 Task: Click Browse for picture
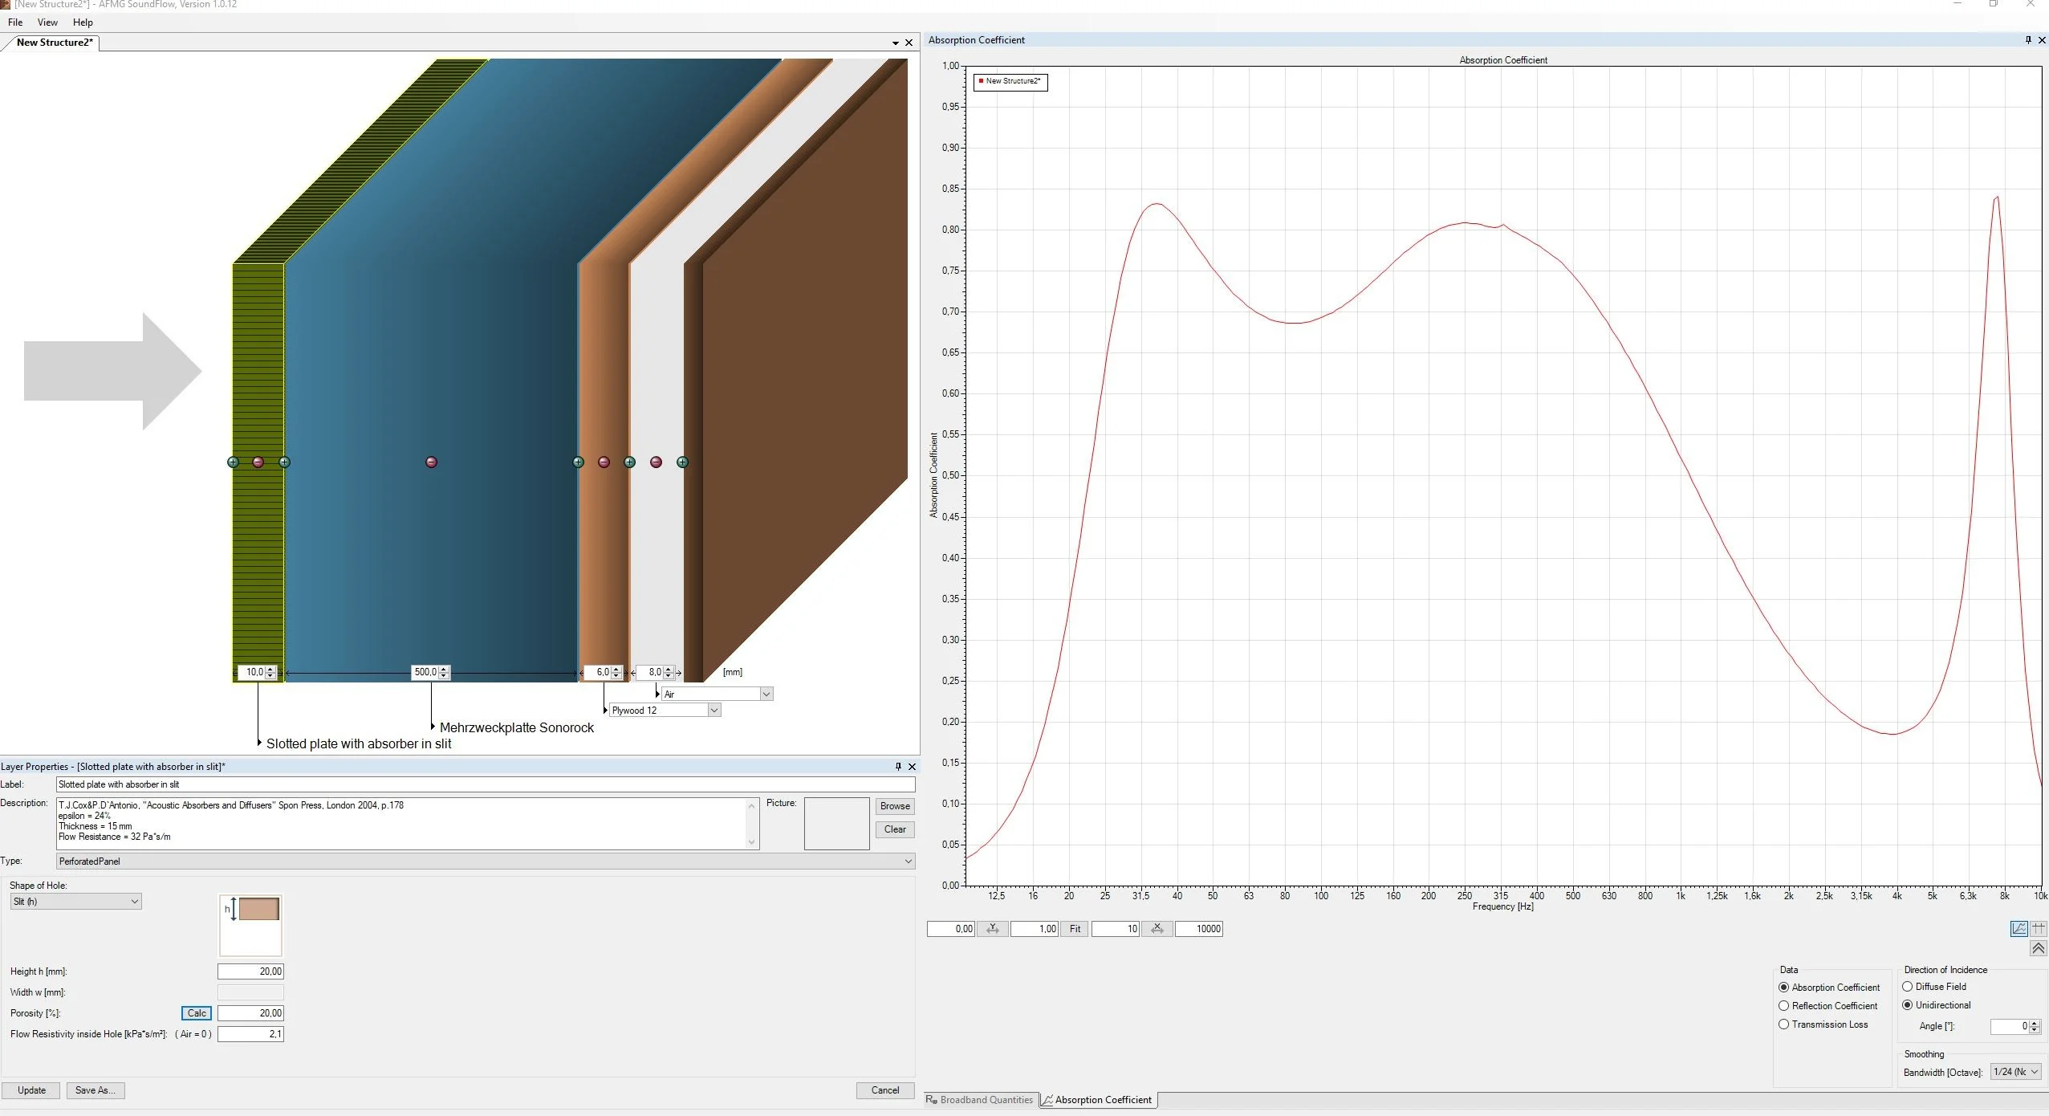coord(895,806)
